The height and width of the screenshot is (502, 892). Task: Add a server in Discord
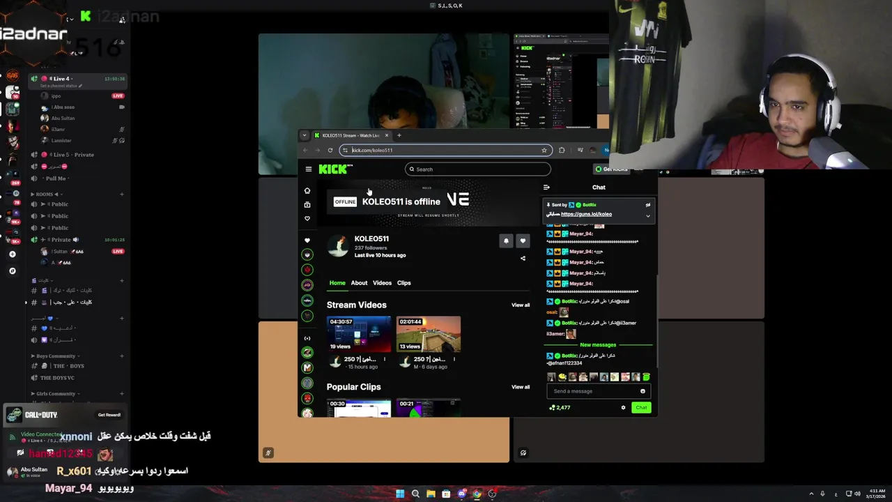(x=13, y=254)
